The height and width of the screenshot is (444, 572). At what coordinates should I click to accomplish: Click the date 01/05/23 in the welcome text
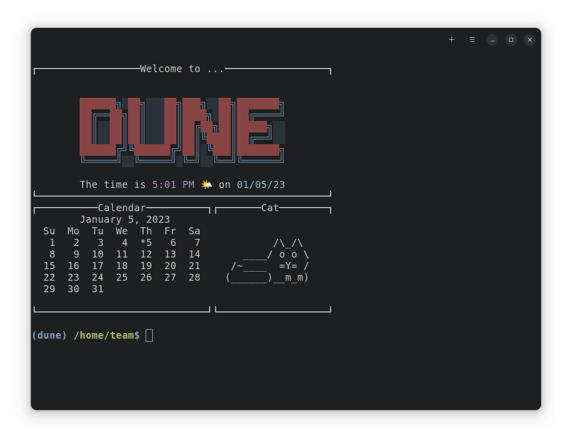coord(261,184)
